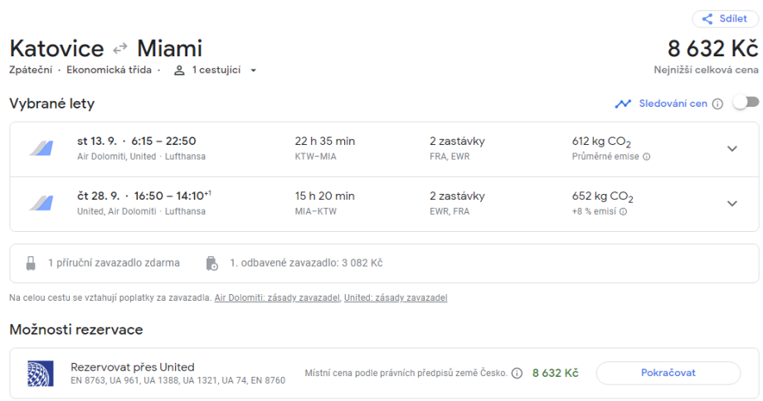Click the carry-on baggage icon

tap(31, 263)
